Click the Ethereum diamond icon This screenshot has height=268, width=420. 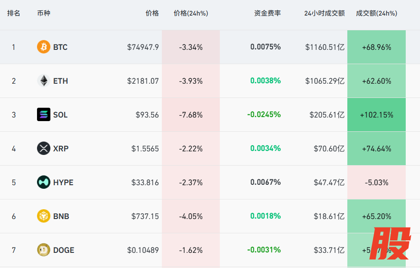[x=44, y=81]
